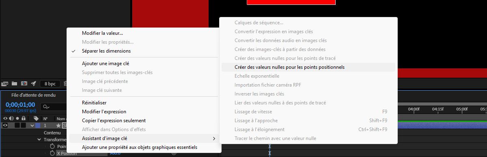Click the audio speaker column header icon
Screen dimensions: 487x157
11,118
